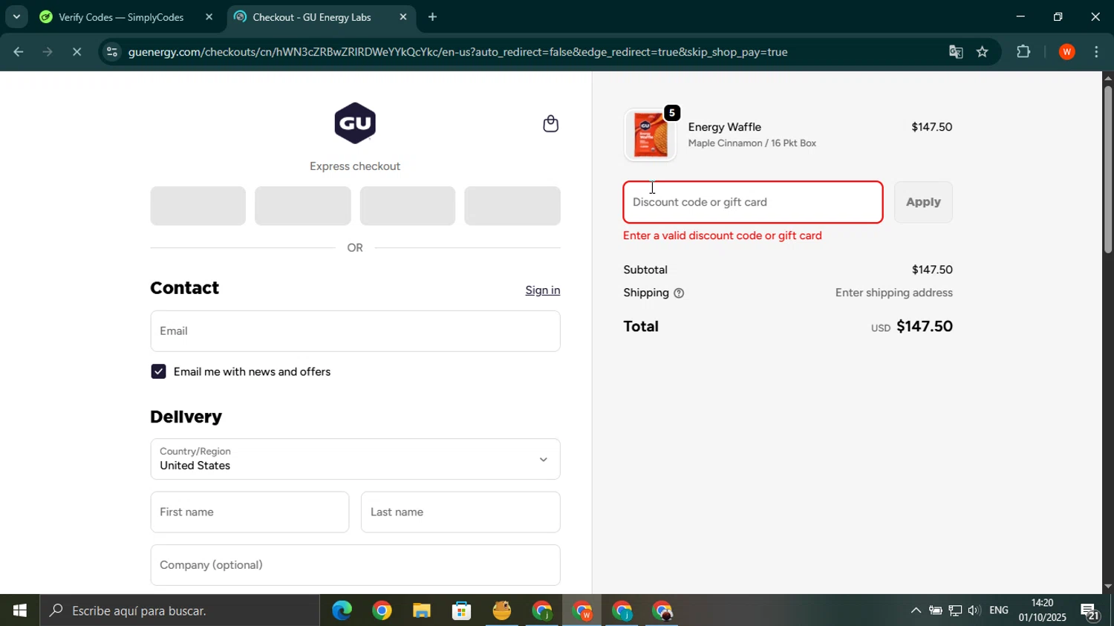Screen dimensions: 1114x626
Task: Launch Microsoft Edge from taskbar
Action: [342, 611]
